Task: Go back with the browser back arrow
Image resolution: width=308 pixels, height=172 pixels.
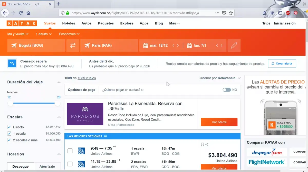Action: click(5, 13)
